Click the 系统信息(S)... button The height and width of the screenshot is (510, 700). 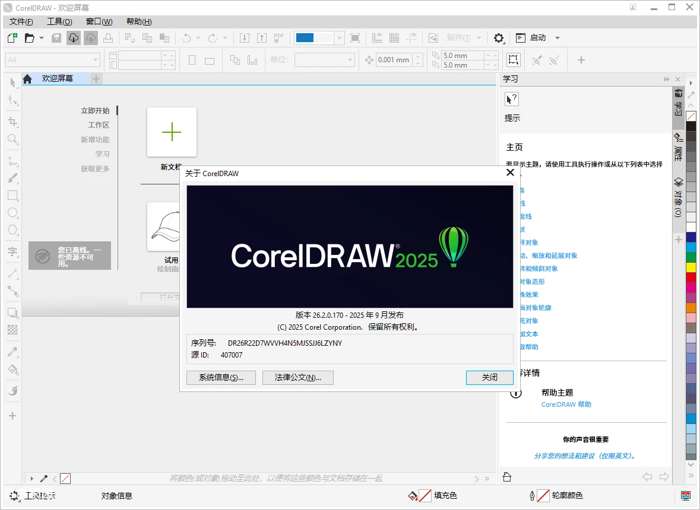pyautogui.click(x=221, y=378)
